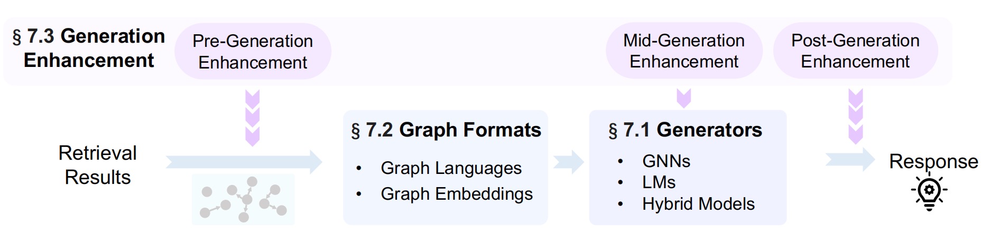Click the Retrieval Results label
The image size is (982, 234).
coord(97,165)
